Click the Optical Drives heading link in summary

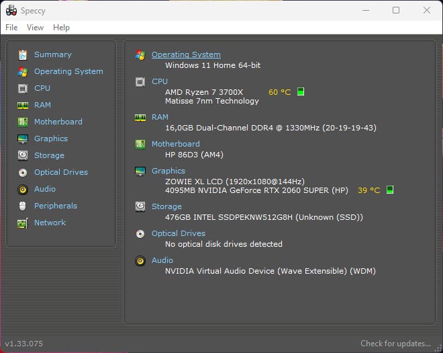[179, 233]
